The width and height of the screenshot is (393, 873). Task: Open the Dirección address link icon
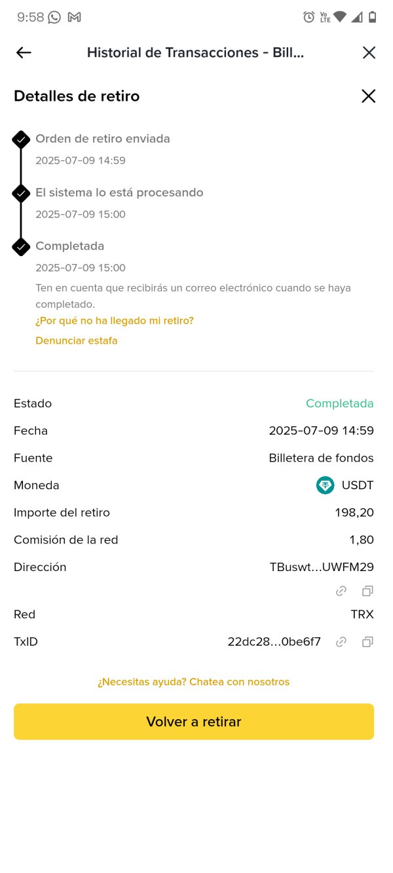coord(341,591)
